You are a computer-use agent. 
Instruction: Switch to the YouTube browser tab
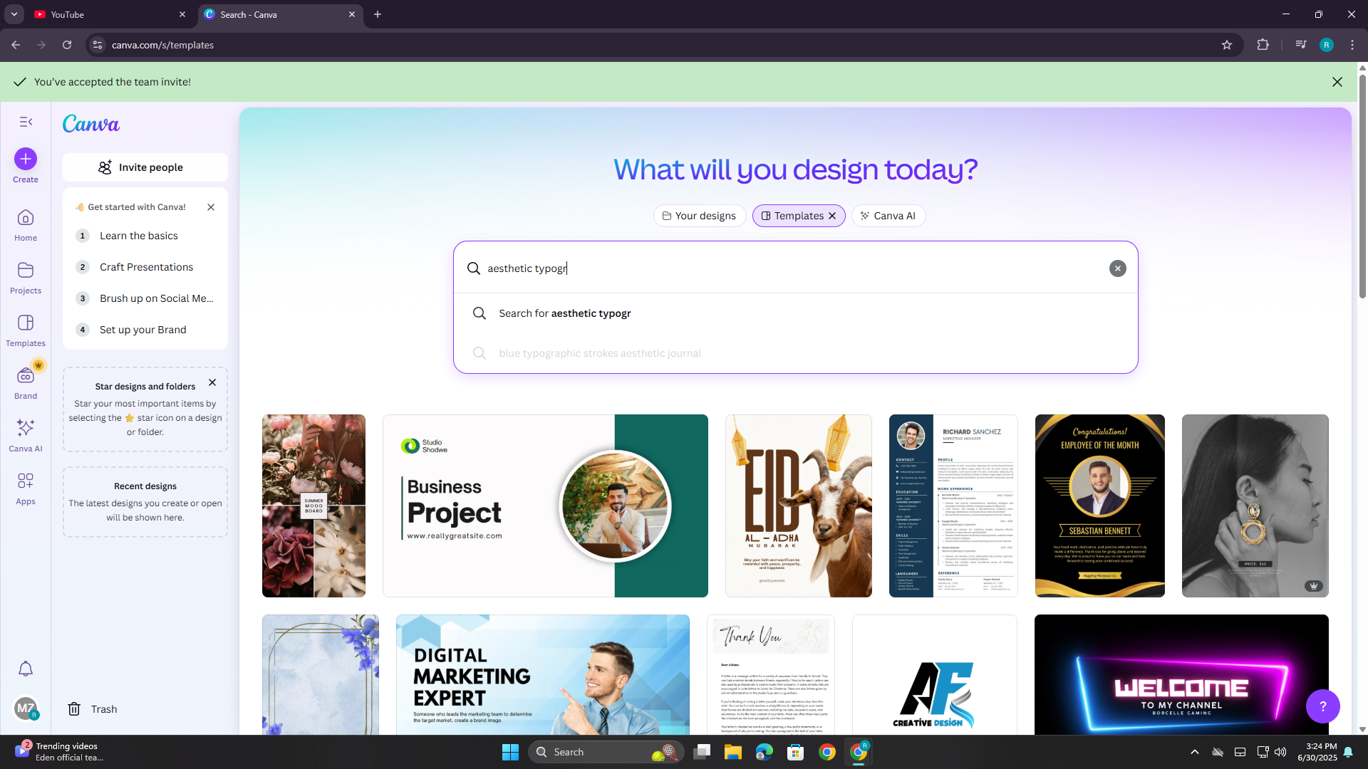[x=110, y=14]
